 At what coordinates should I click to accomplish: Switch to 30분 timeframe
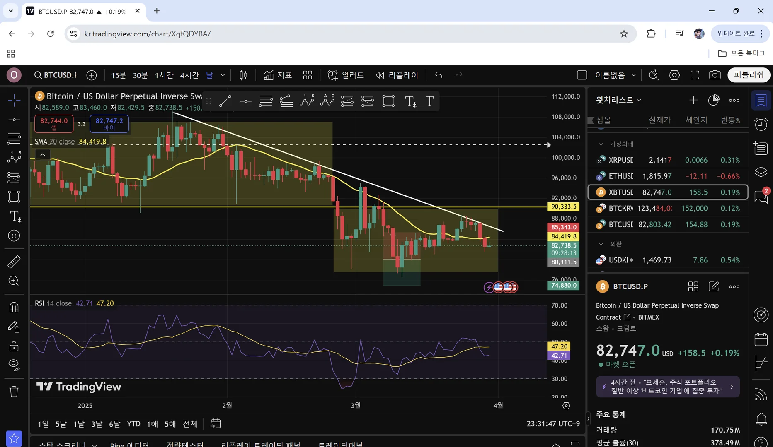pos(141,75)
